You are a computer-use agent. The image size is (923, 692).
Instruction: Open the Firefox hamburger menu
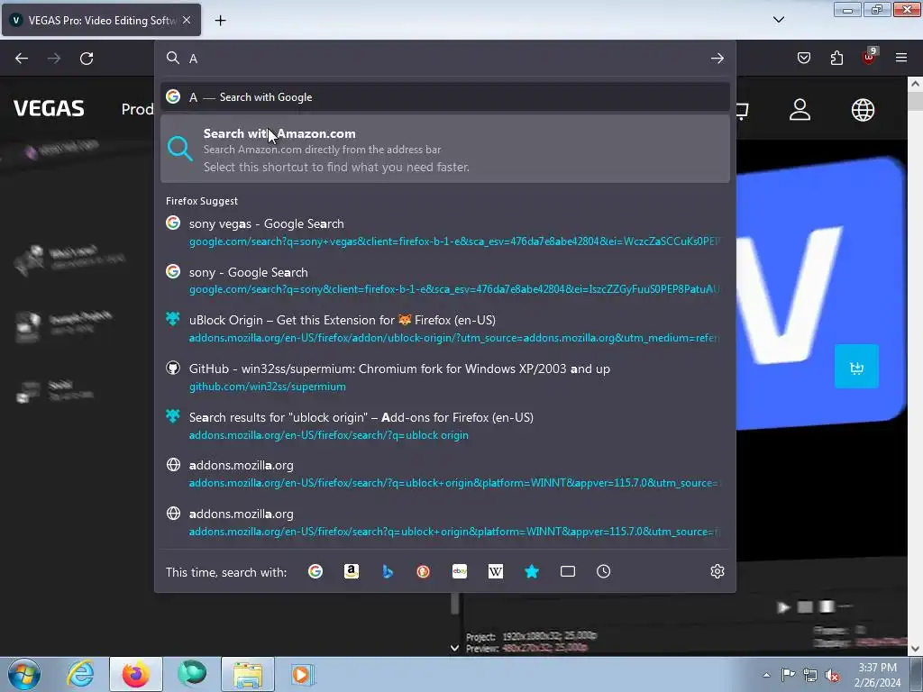click(901, 58)
